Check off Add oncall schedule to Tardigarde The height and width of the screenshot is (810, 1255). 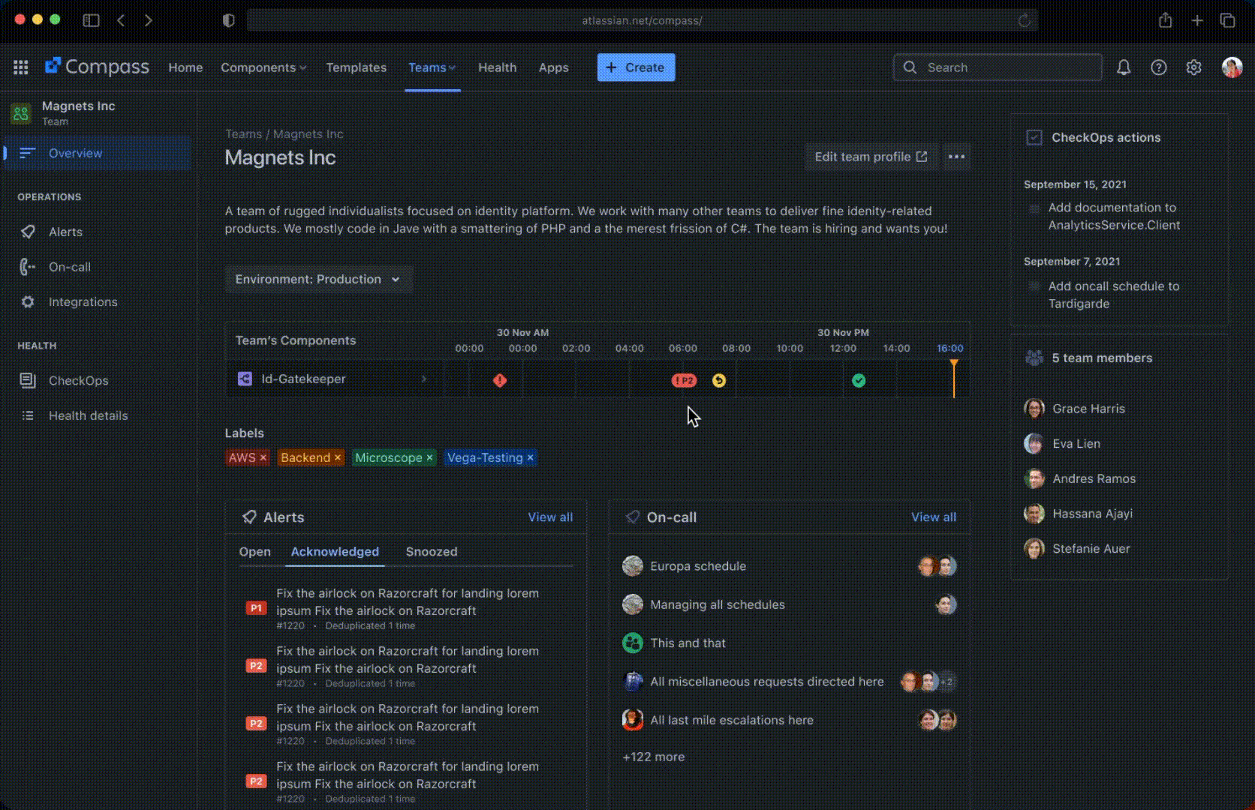tap(1035, 286)
